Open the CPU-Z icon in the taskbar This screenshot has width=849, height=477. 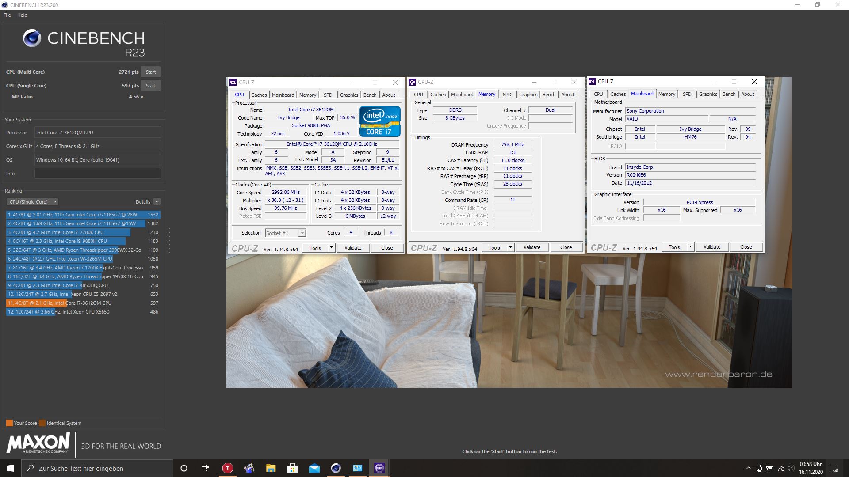(x=379, y=468)
